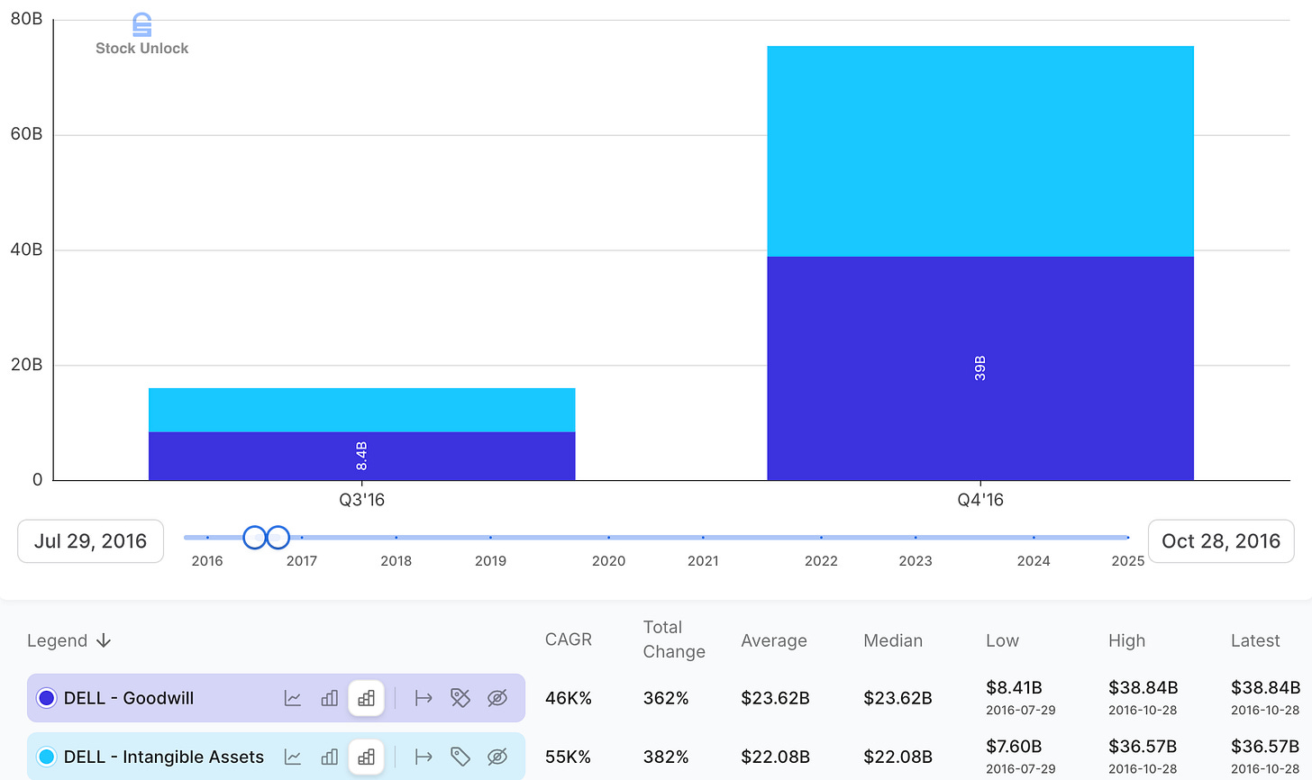Click the Latest column header
The image size is (1312, 780).
[x=1255, y=640]
